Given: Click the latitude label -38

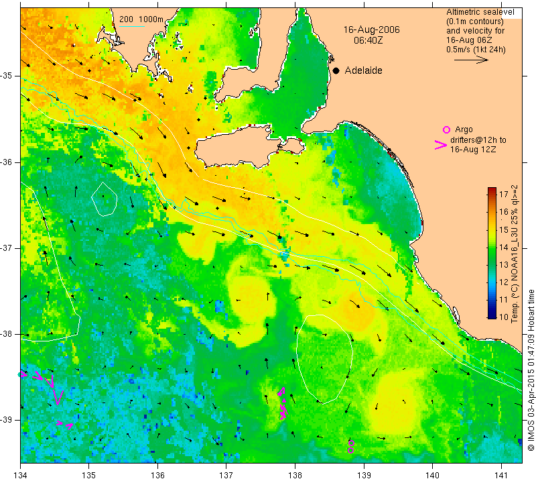Looking at the screenshot, I should [7, 334].
